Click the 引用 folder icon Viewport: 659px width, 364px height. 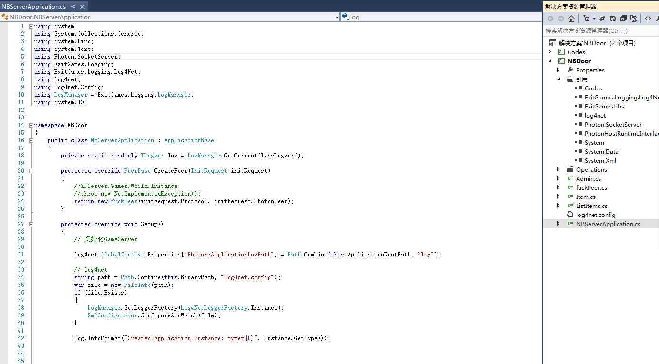click(570, 79)
